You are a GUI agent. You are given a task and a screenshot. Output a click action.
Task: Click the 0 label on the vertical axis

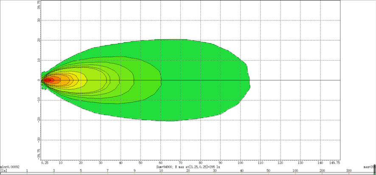[39, 80]
